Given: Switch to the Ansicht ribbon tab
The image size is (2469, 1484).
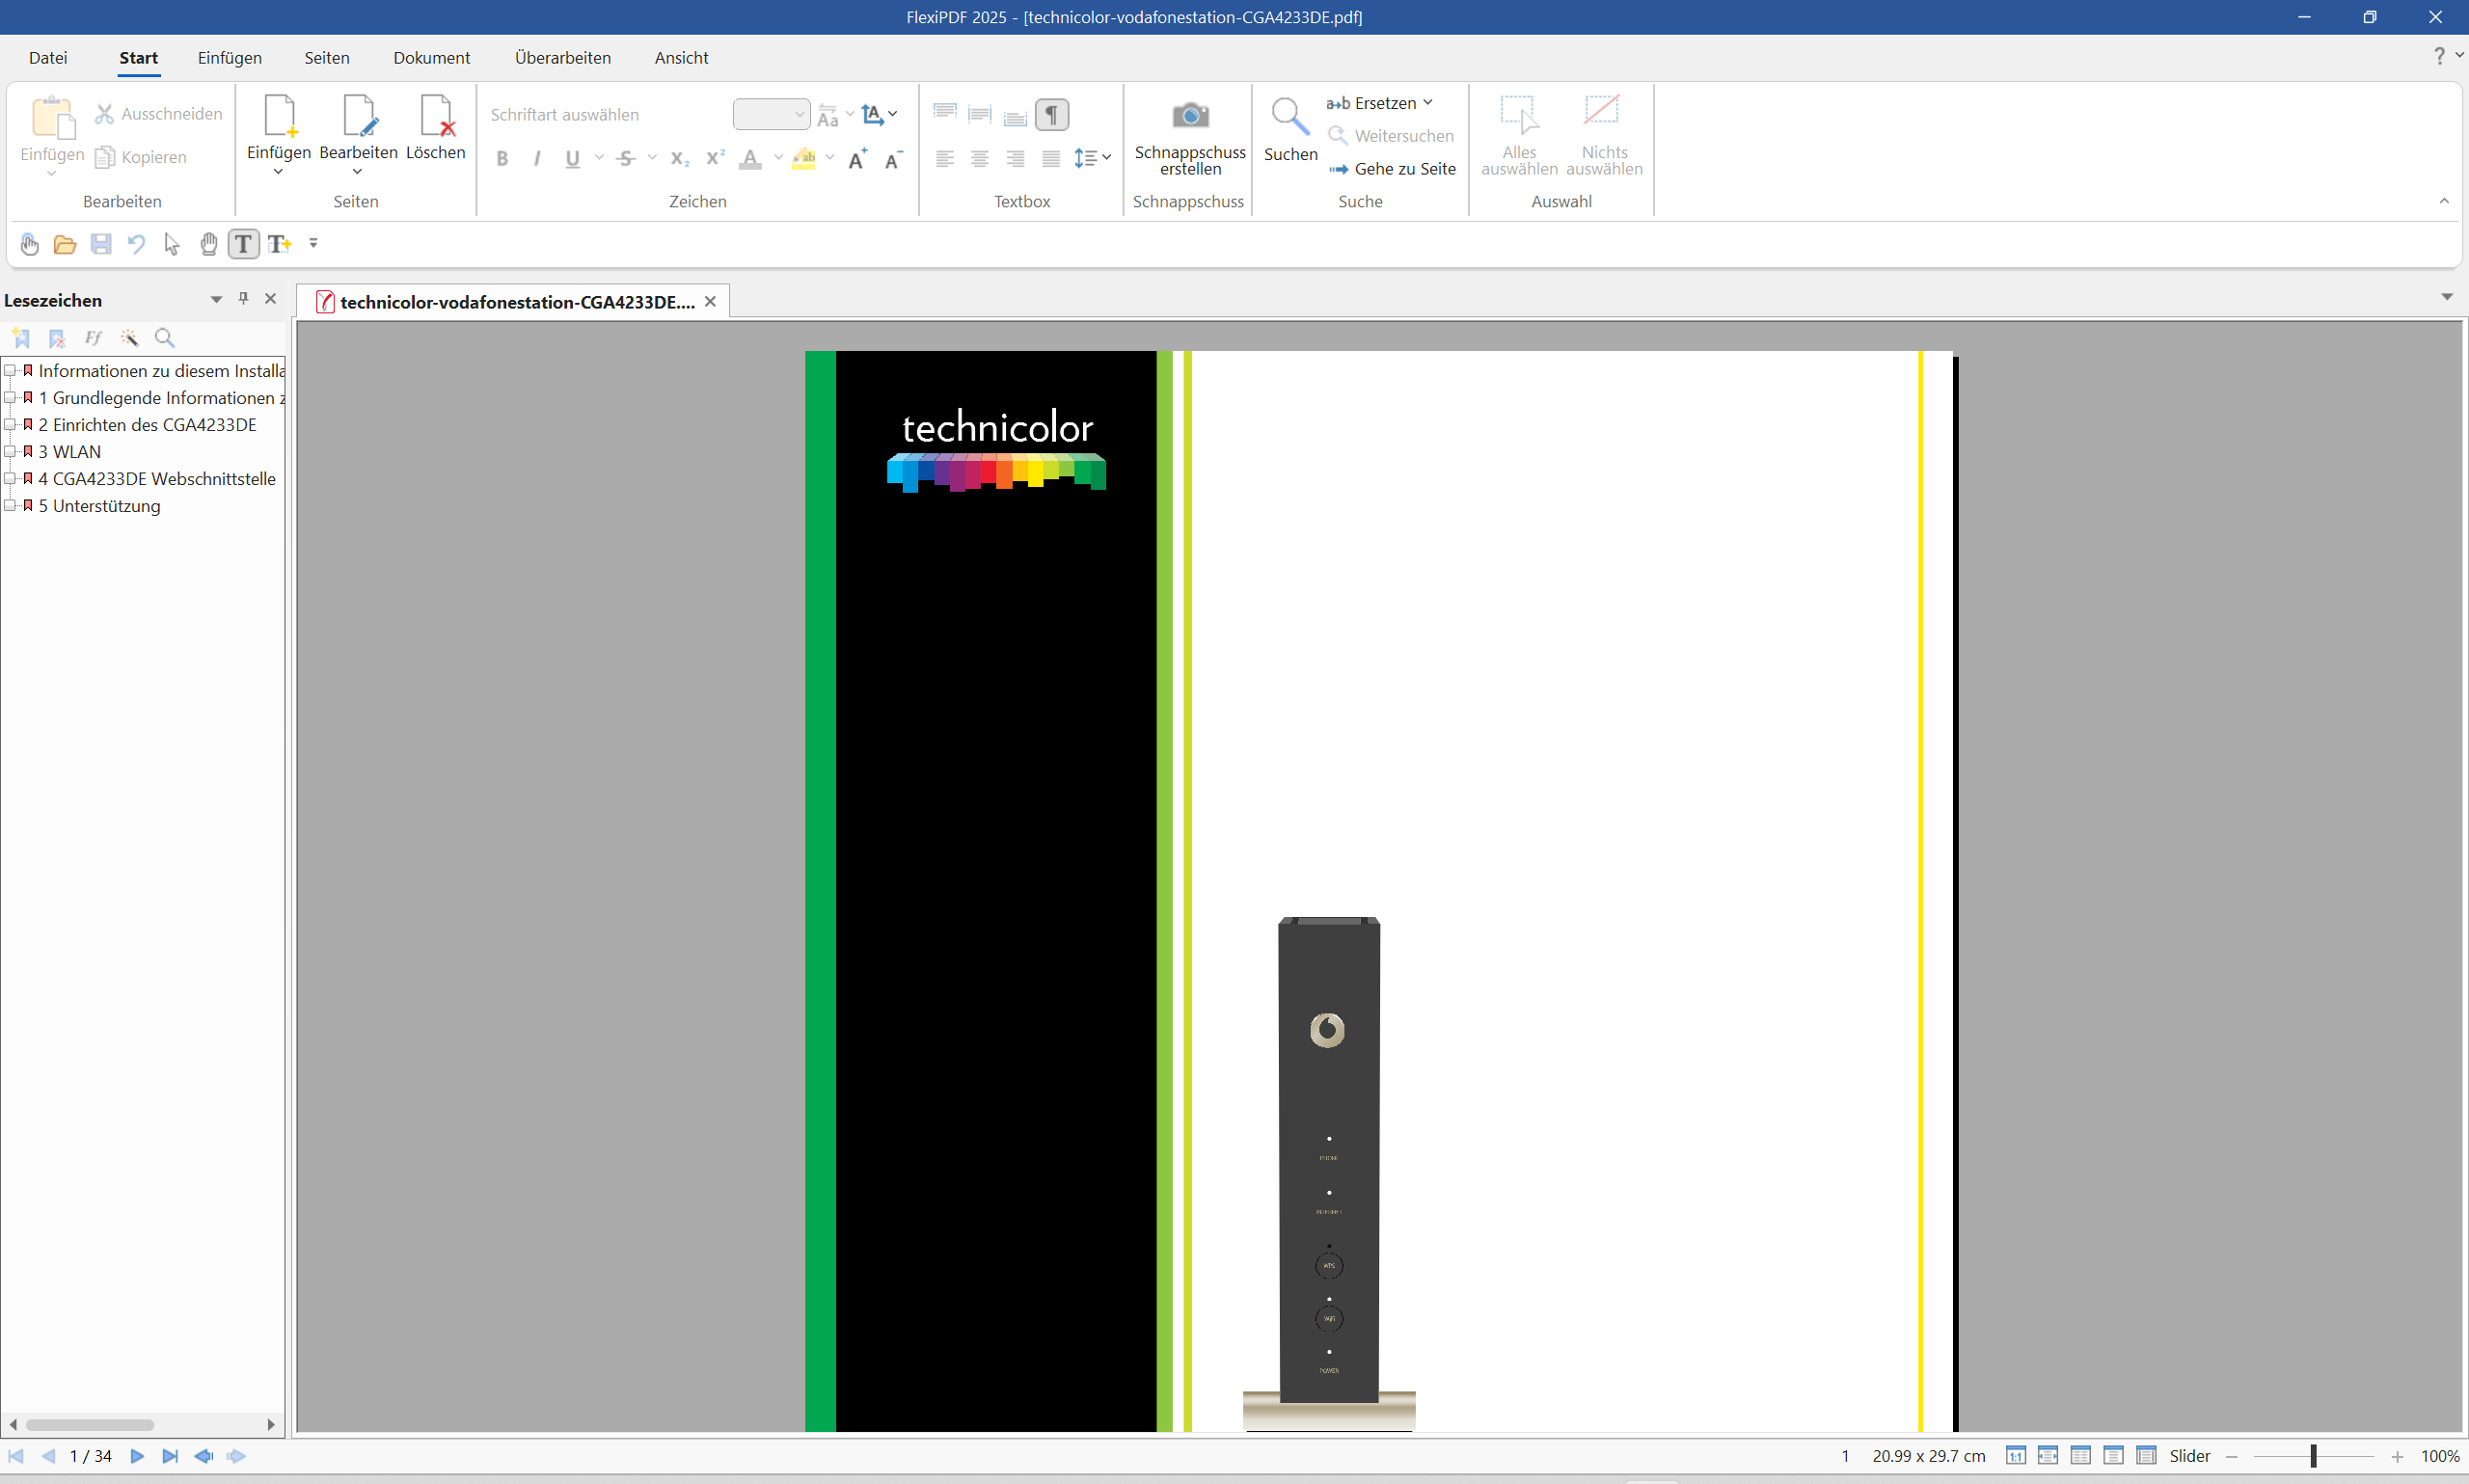Looking at the screenshot, I should pyautogui.click(x=681, y=58).
